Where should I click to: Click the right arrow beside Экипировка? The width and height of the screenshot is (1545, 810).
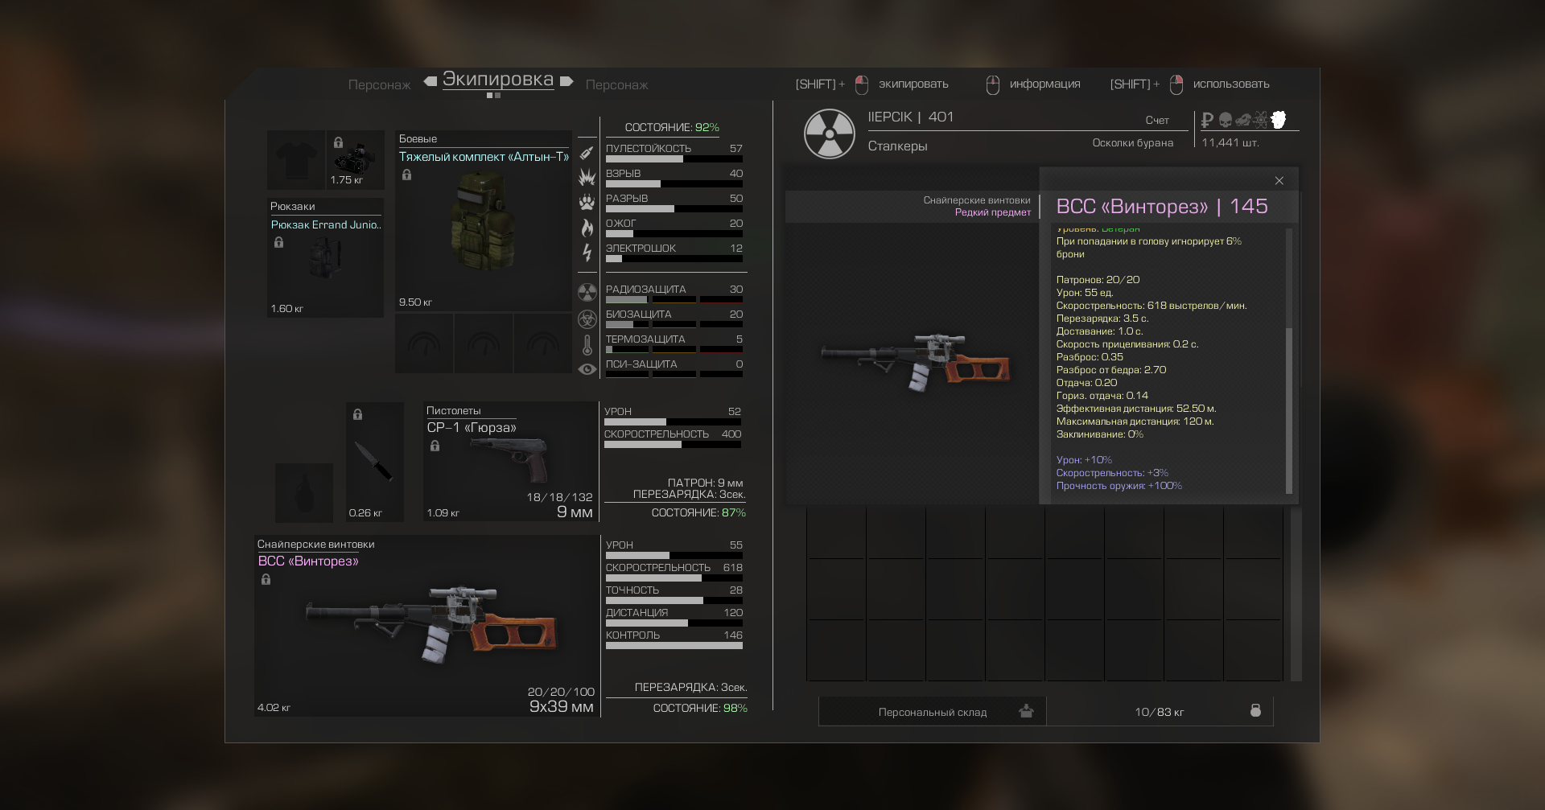566,81
